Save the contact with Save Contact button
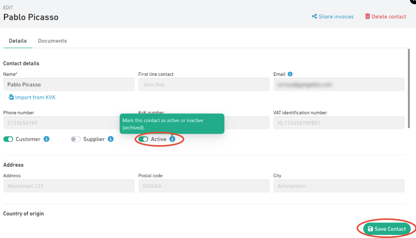 click(x=387, y=229)
